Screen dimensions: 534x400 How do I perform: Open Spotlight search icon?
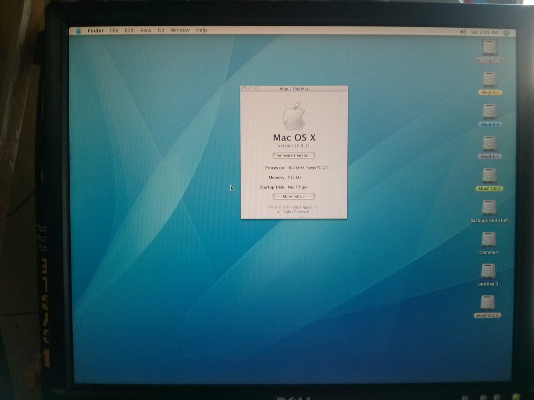(x=506, y=33)
